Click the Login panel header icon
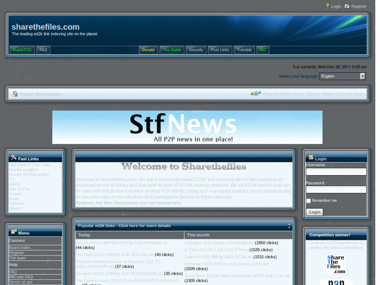 pos(311,158)
